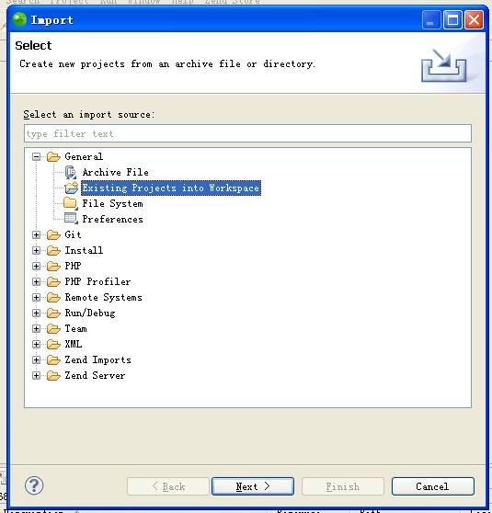The image size is (492, 513).
Task: Open the help question mark icon
Action: (x=34, y=485)
